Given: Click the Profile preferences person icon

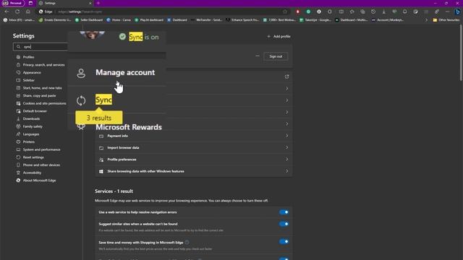Looking at the screenshot, I should point(101,160).
